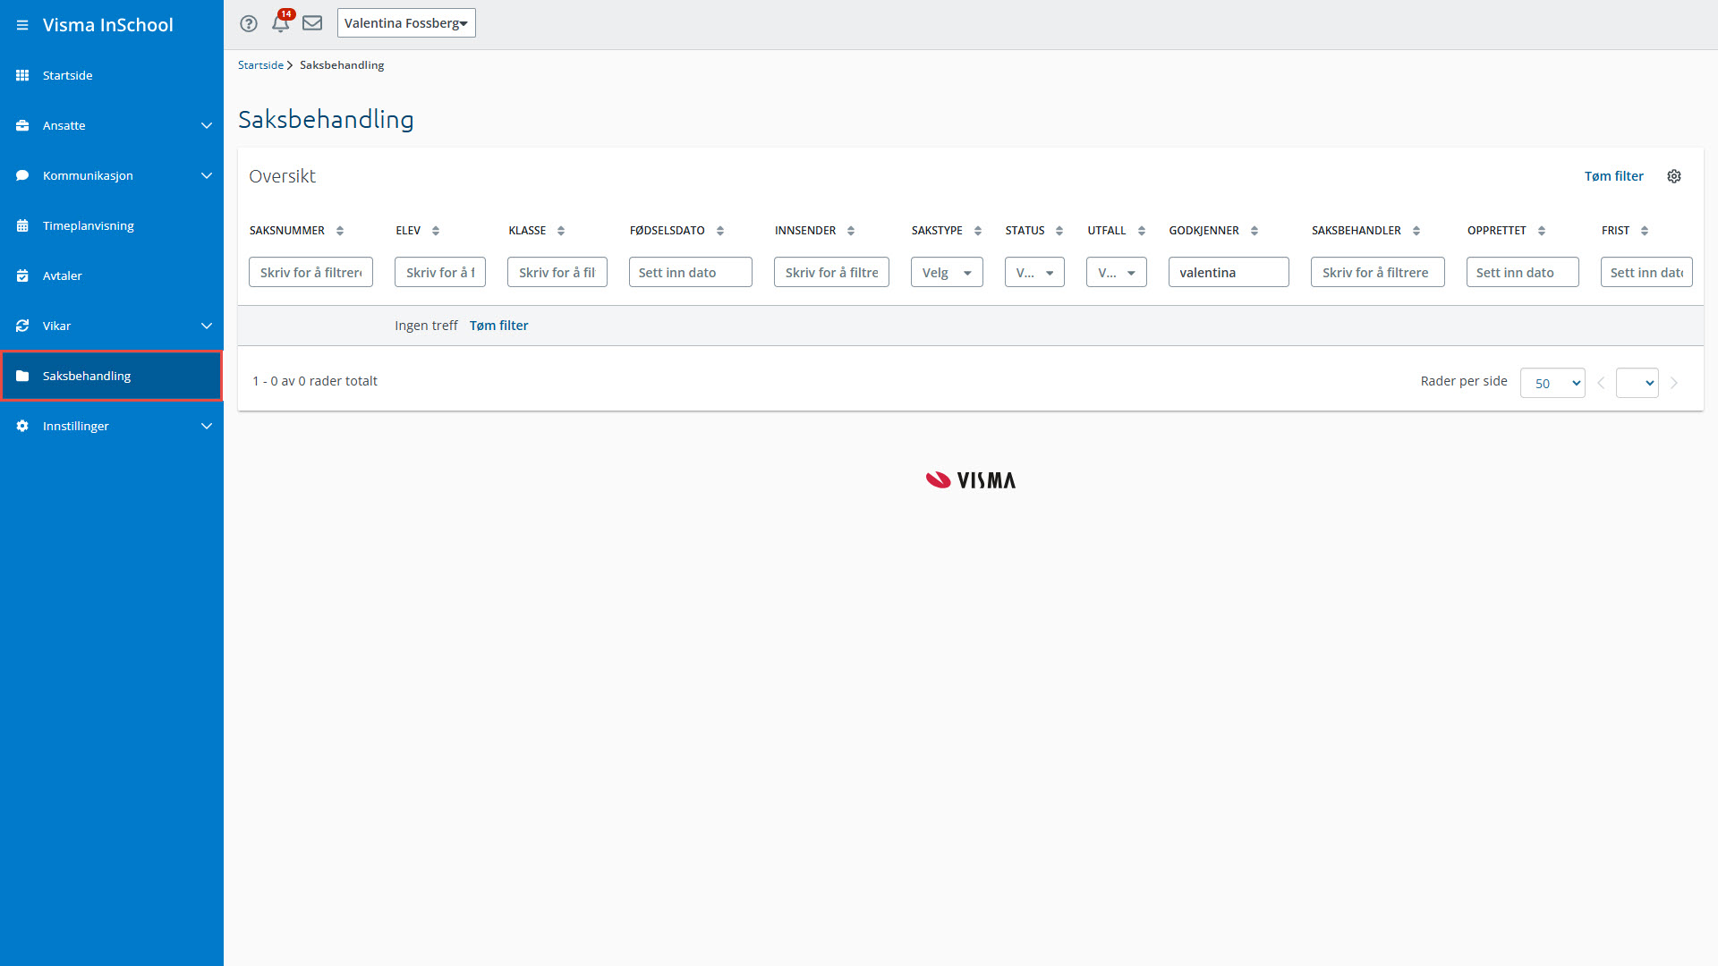Click the Godkjenner filter field
This screenshot has width=1718, height=966.
(1229, 273)
